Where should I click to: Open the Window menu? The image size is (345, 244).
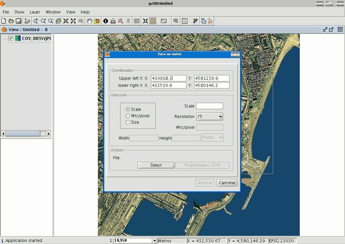click(53, 12)
